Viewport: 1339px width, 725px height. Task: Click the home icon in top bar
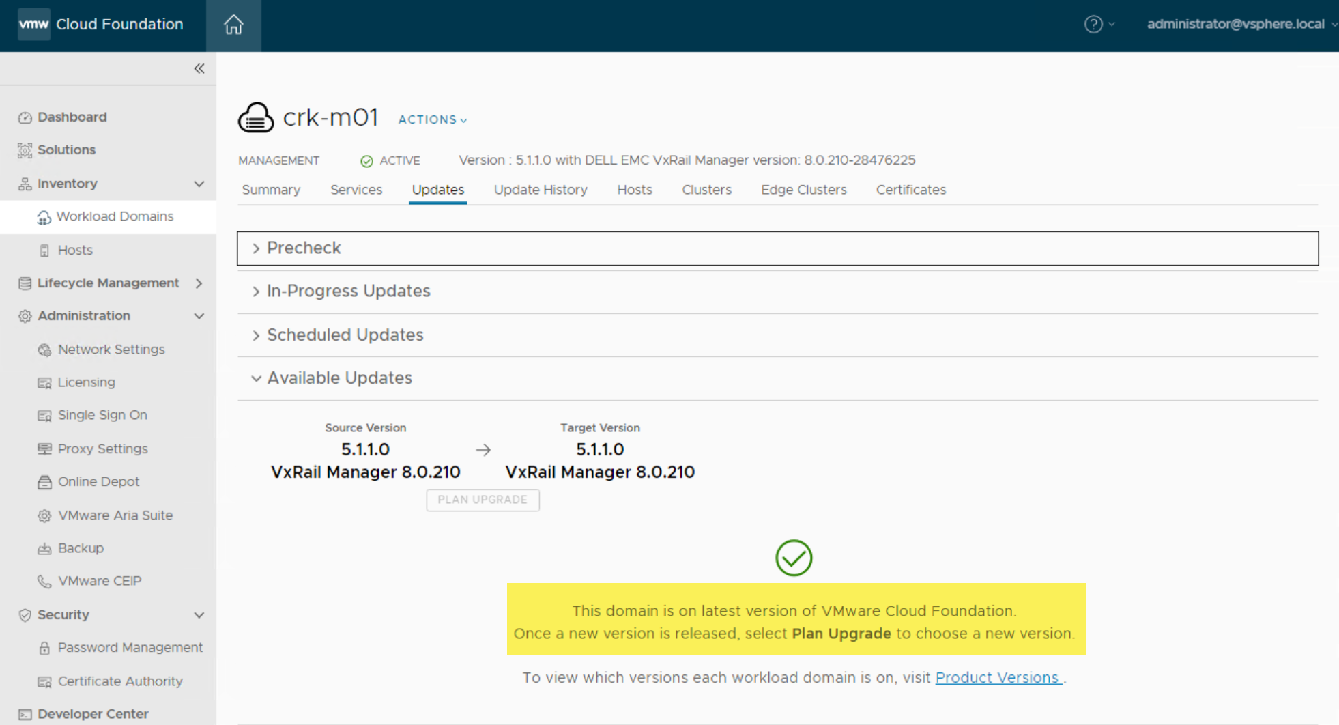pos(233,25)
